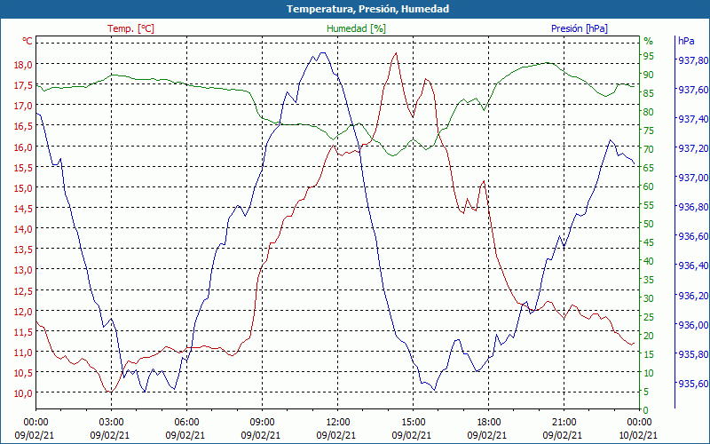Click the 12,5 temperature axis value
This screenshot has width=710, height=444.
click(24, 290)
